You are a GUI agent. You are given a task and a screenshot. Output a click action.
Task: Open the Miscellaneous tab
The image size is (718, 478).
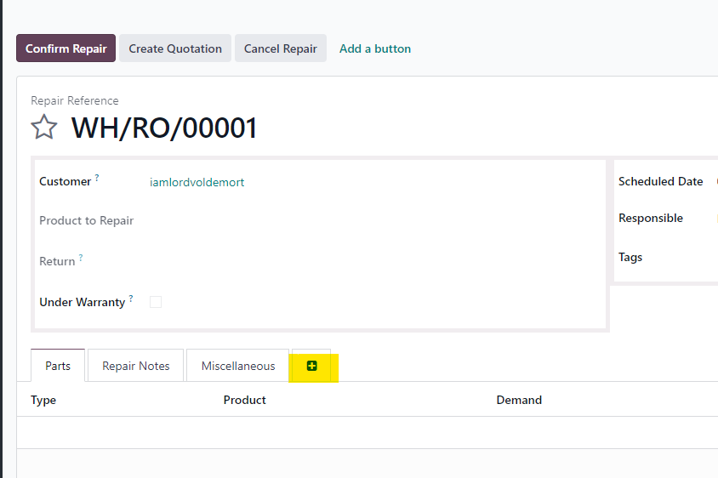coord(238,366)
